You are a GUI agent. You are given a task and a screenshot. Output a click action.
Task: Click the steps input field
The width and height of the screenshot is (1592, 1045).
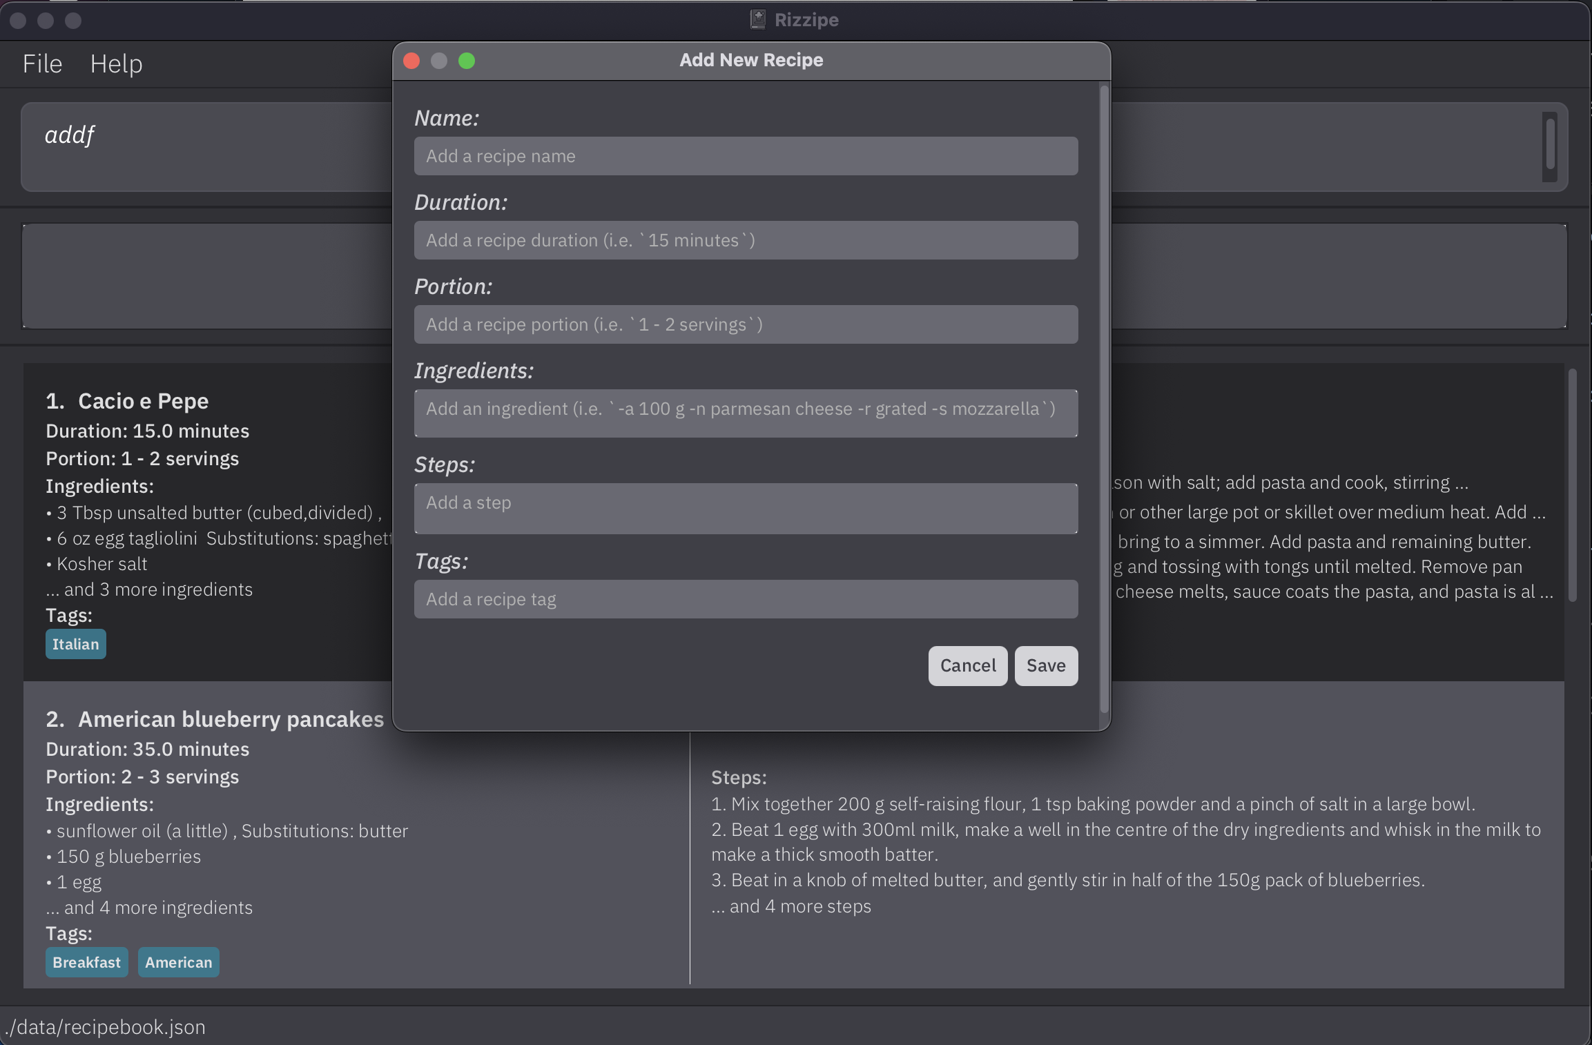(x=746, y=504)
